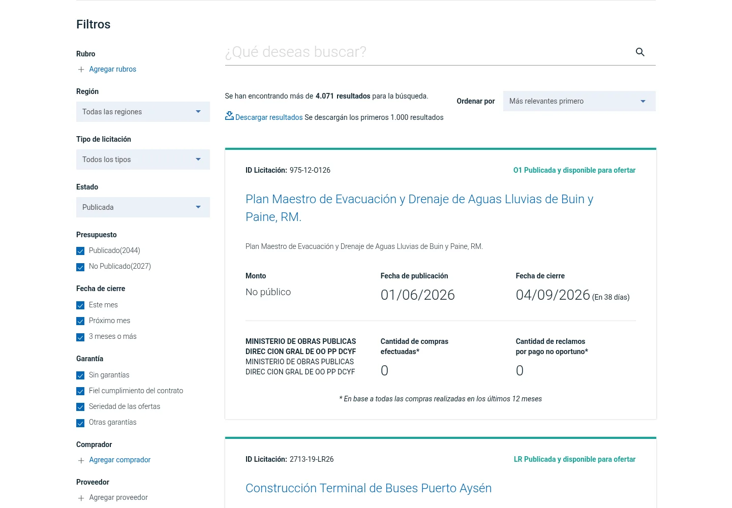Screen dimensions: 732x508
Task: Click the closing date 04/09/2026
Action: point(553,295)
